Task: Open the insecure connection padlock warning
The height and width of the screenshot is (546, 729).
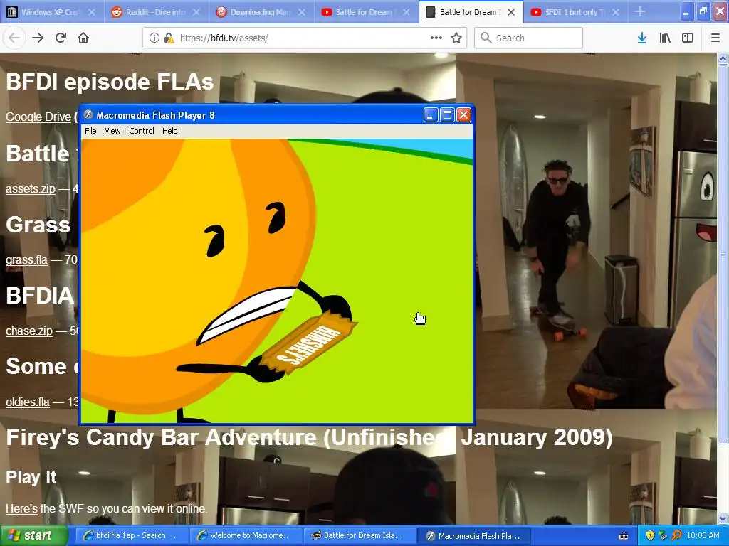Action: tap(169, 38)
